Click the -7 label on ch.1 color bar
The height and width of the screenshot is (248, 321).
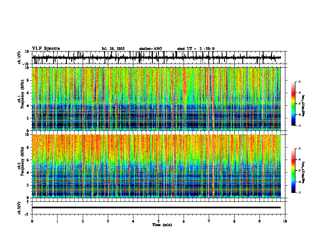pos(299,126)
